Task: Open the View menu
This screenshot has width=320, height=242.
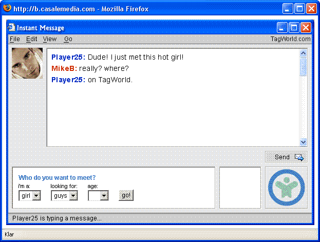Action: tap(50, 39)
